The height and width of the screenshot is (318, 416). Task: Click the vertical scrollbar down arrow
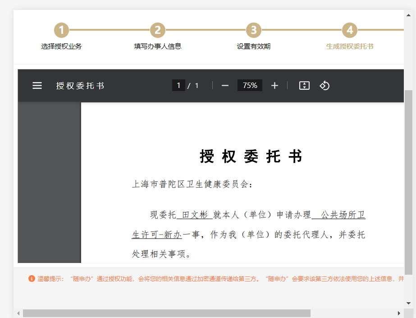409,303
